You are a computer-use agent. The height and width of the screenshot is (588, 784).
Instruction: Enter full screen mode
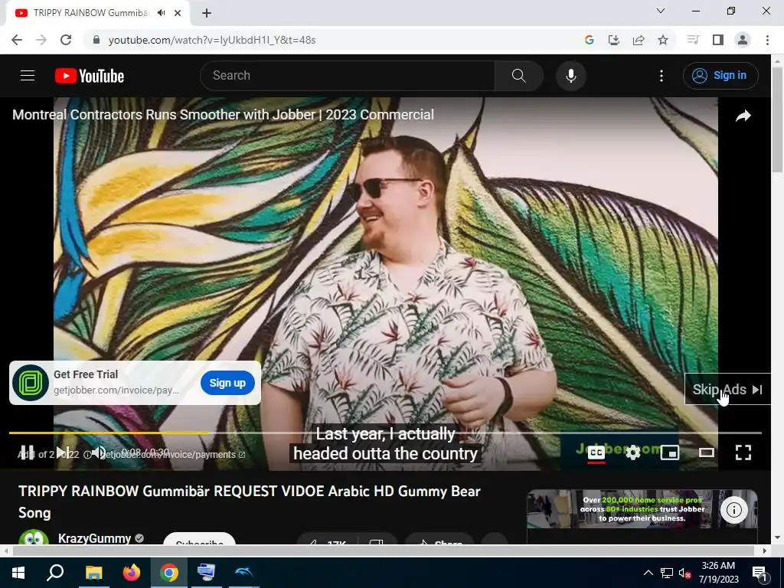[x=743, y=452]
